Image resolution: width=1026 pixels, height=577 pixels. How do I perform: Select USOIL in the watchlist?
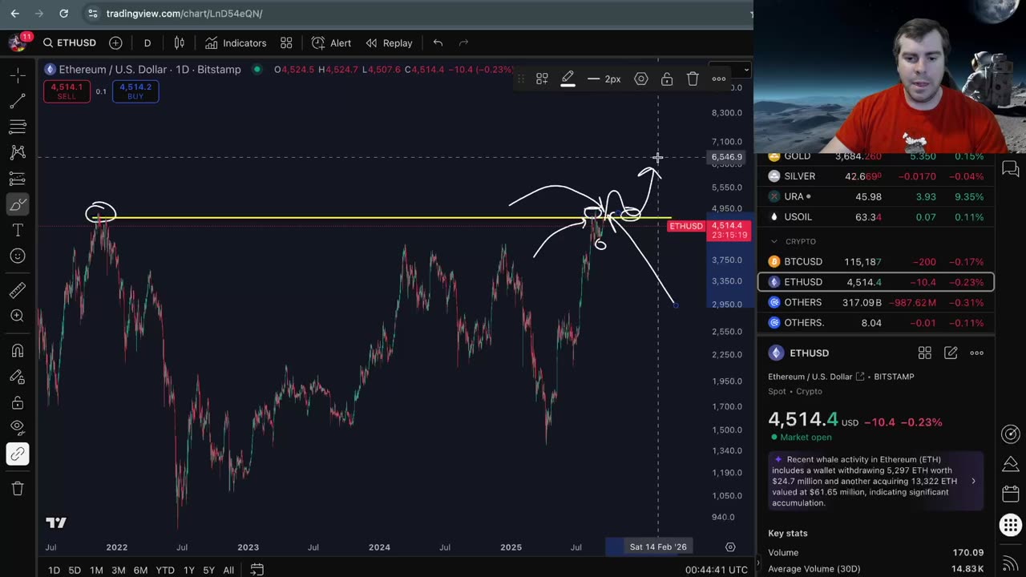875,216
